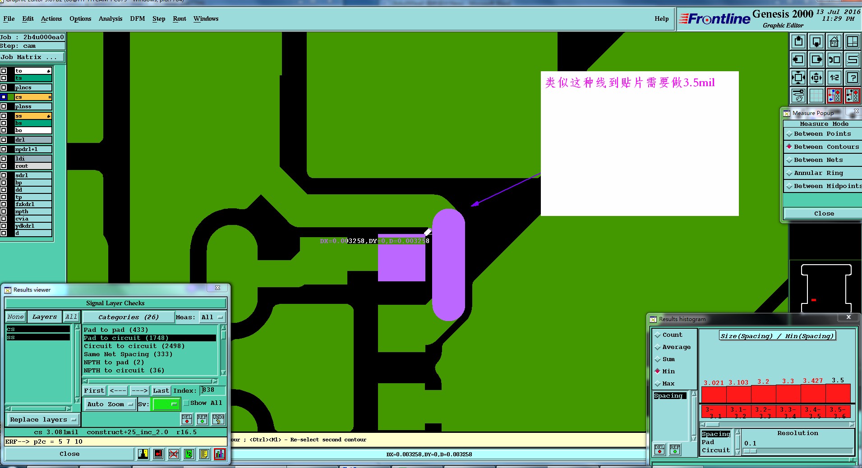This screenshot has height=468, width=862.
Task: Toggle the drl layer checkbox
Action: tap(4, 140)
